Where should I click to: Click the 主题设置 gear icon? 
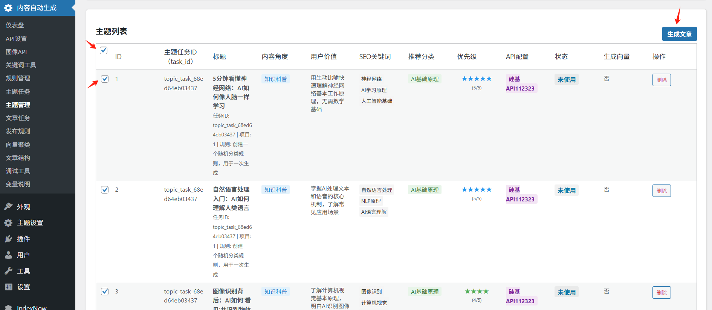click(x=8, y=223)
